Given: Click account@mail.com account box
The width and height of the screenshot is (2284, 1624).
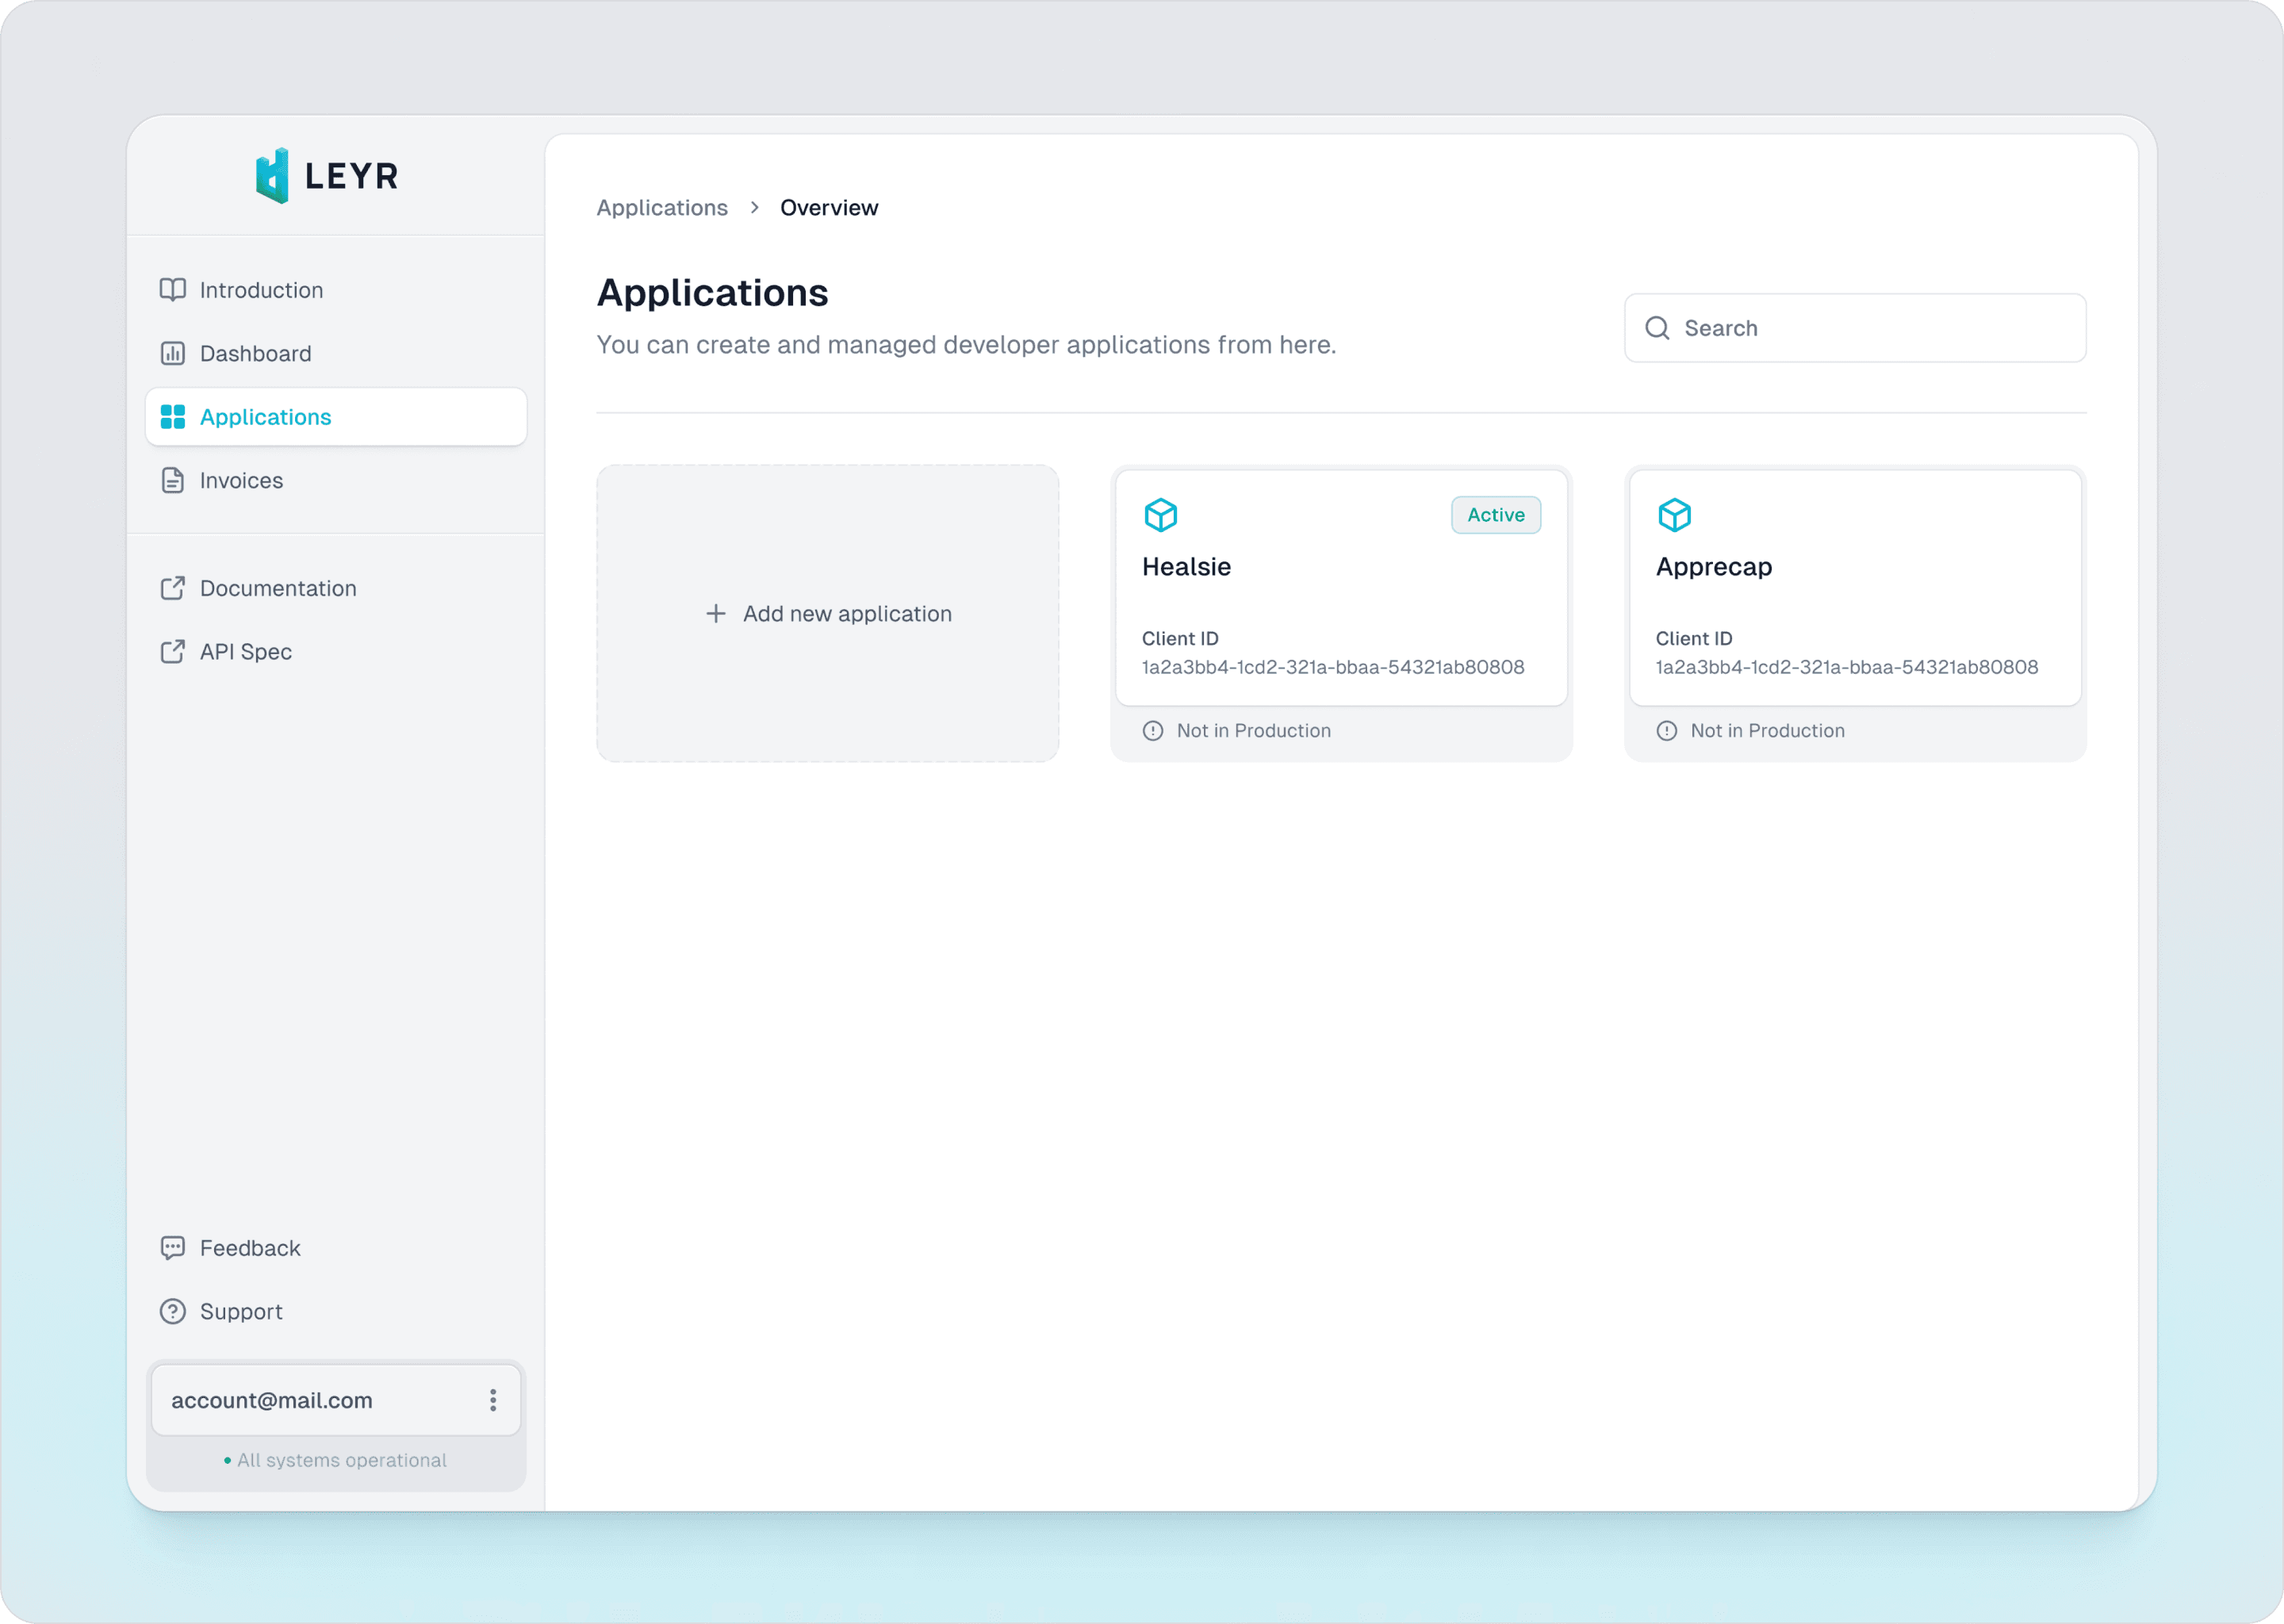Looking at the screenshot, I should [336, 1400].
